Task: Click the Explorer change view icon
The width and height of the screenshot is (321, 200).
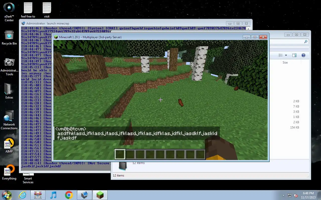Action: [281, 55]
